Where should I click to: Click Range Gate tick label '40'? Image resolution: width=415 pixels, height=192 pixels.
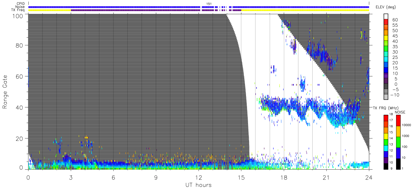click(20, 107)
